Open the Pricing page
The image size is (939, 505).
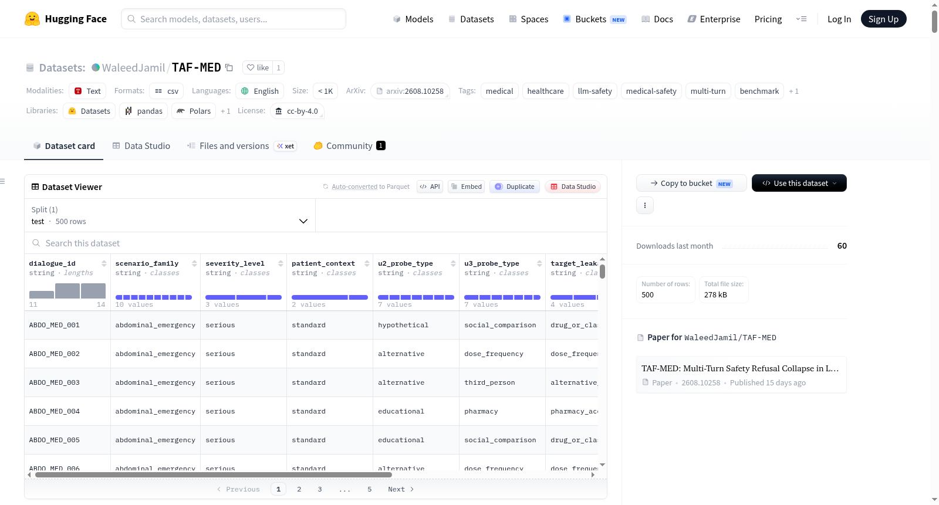(x=768, y=19)
